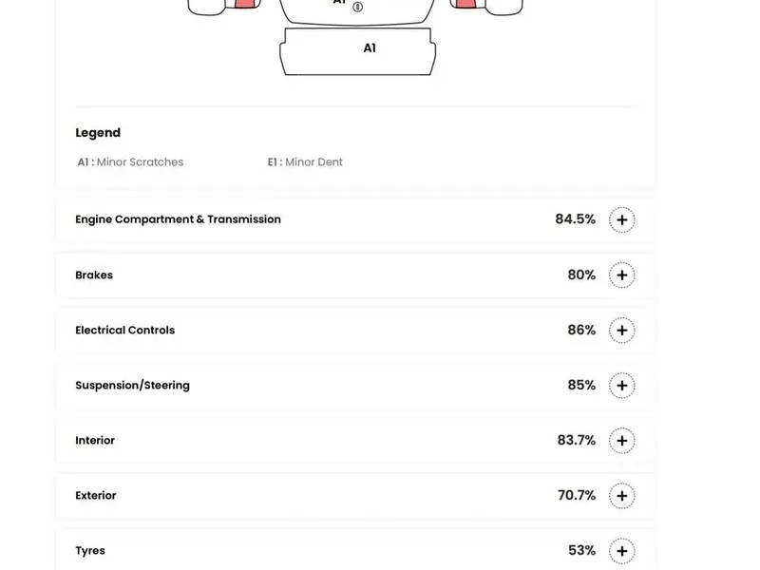
Task: Expand the Engine Compartment & Transmission row label
Action: [x=178, y=219]
